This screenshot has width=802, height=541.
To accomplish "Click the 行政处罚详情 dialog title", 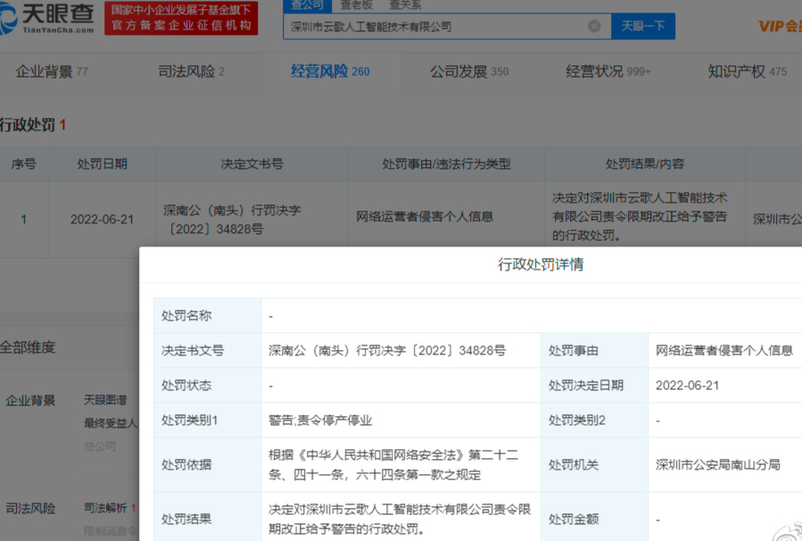I will pos(542,264).
